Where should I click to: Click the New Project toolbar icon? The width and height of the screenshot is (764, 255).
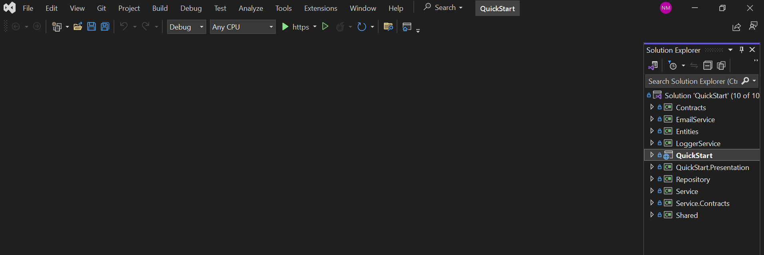[57, 27]
